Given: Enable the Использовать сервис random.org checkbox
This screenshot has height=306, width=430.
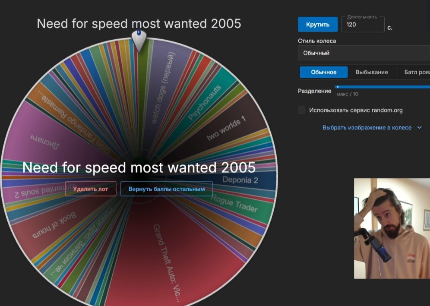Looking at the screenshot, I should pos(302,110).
